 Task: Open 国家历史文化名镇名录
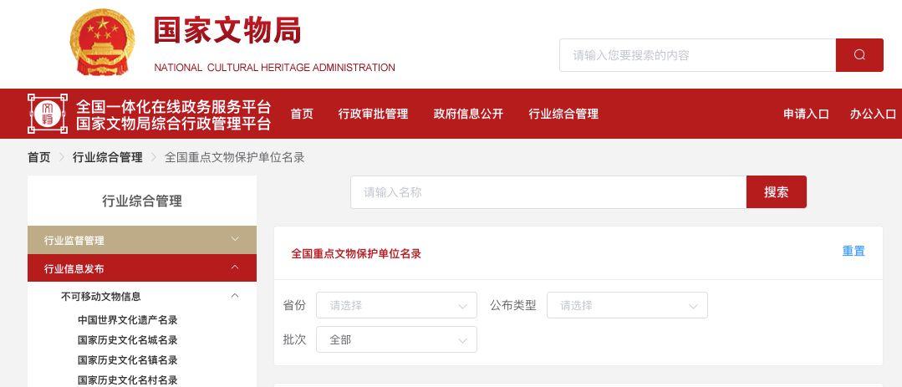tap(128, 360)
